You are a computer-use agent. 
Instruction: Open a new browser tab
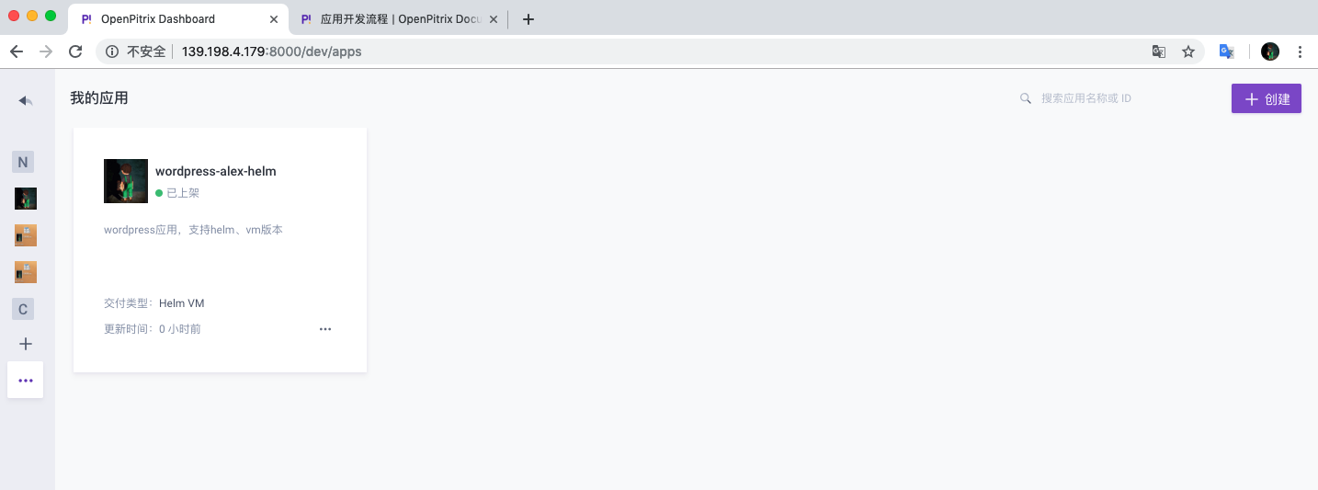coord(528,19)
